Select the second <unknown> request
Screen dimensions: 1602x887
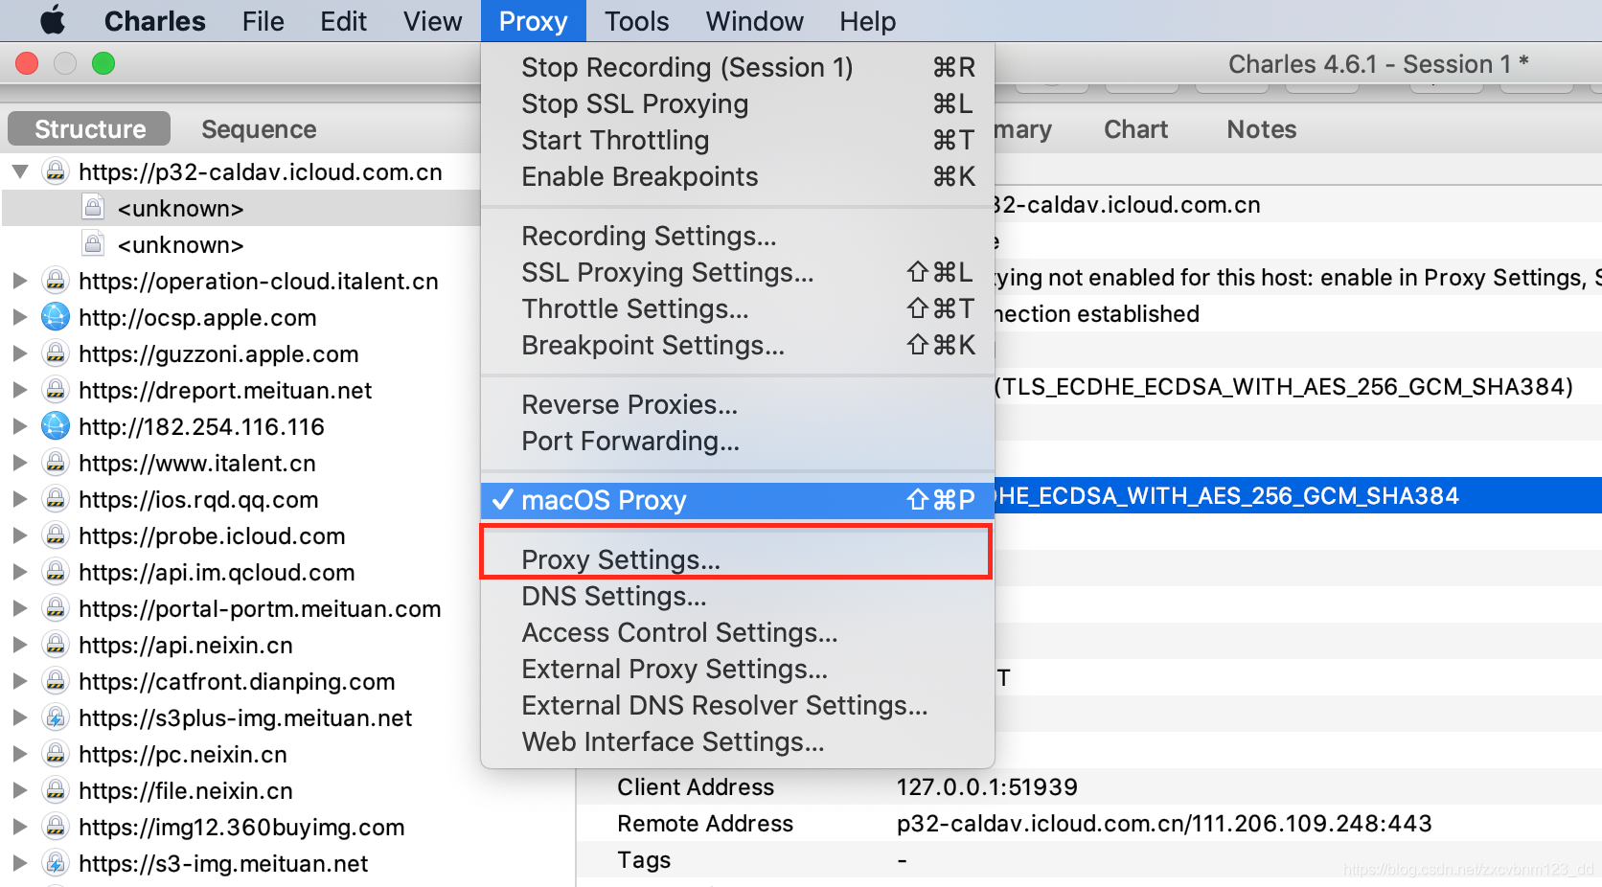tap(180, 245)
